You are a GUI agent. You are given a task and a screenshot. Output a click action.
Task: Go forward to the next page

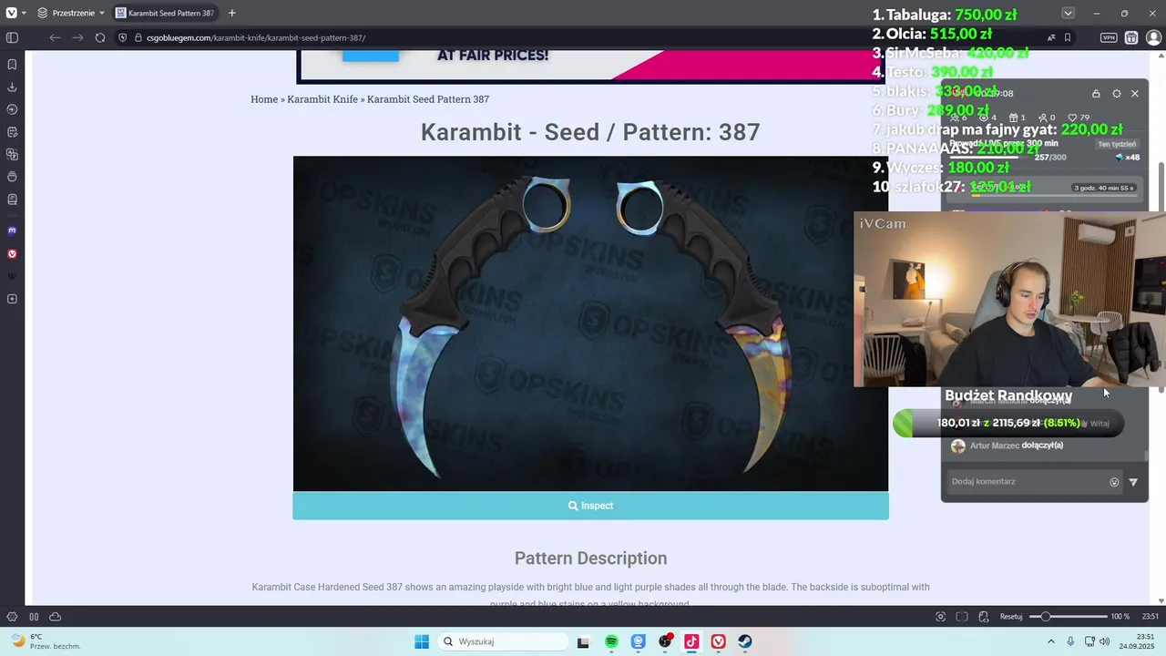(77, 37)
